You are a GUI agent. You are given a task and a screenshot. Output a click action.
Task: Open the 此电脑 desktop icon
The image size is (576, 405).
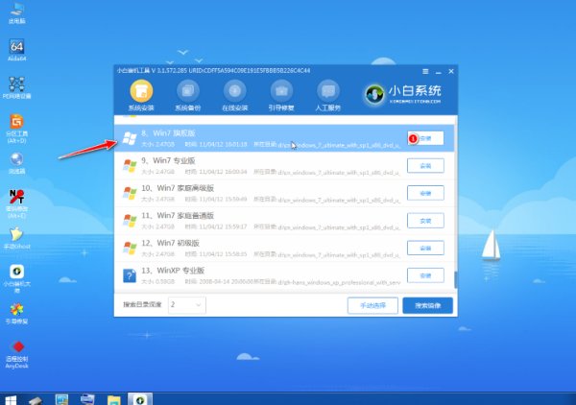pos(17,13)
